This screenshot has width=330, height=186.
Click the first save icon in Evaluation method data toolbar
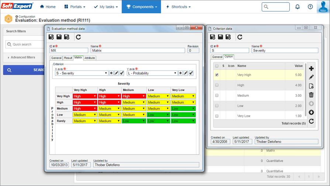pos(51,37)
